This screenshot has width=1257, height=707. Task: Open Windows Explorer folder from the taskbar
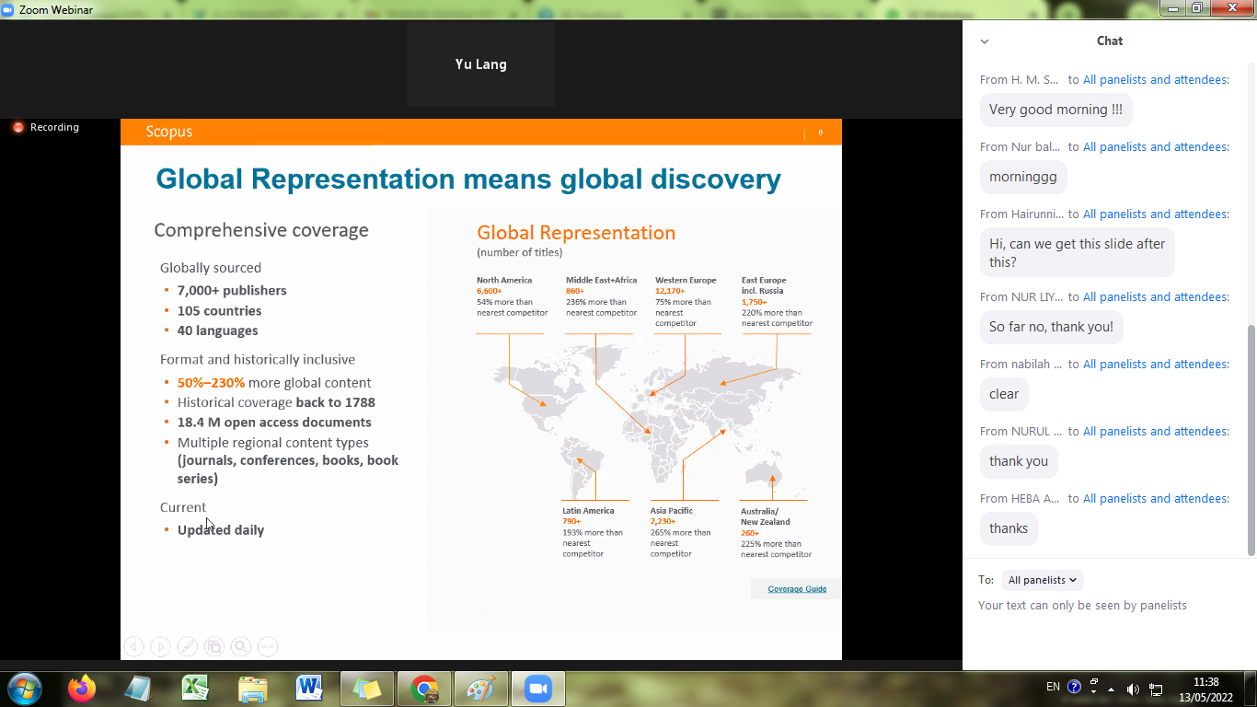click(x=252, y=689)
